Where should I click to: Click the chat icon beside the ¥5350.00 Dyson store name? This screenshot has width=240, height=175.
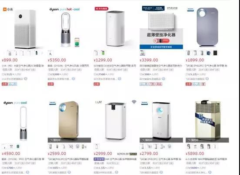pos(73,79)
